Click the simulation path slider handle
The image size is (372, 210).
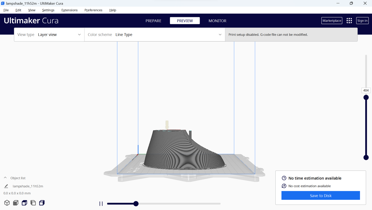tap(136, 204)
